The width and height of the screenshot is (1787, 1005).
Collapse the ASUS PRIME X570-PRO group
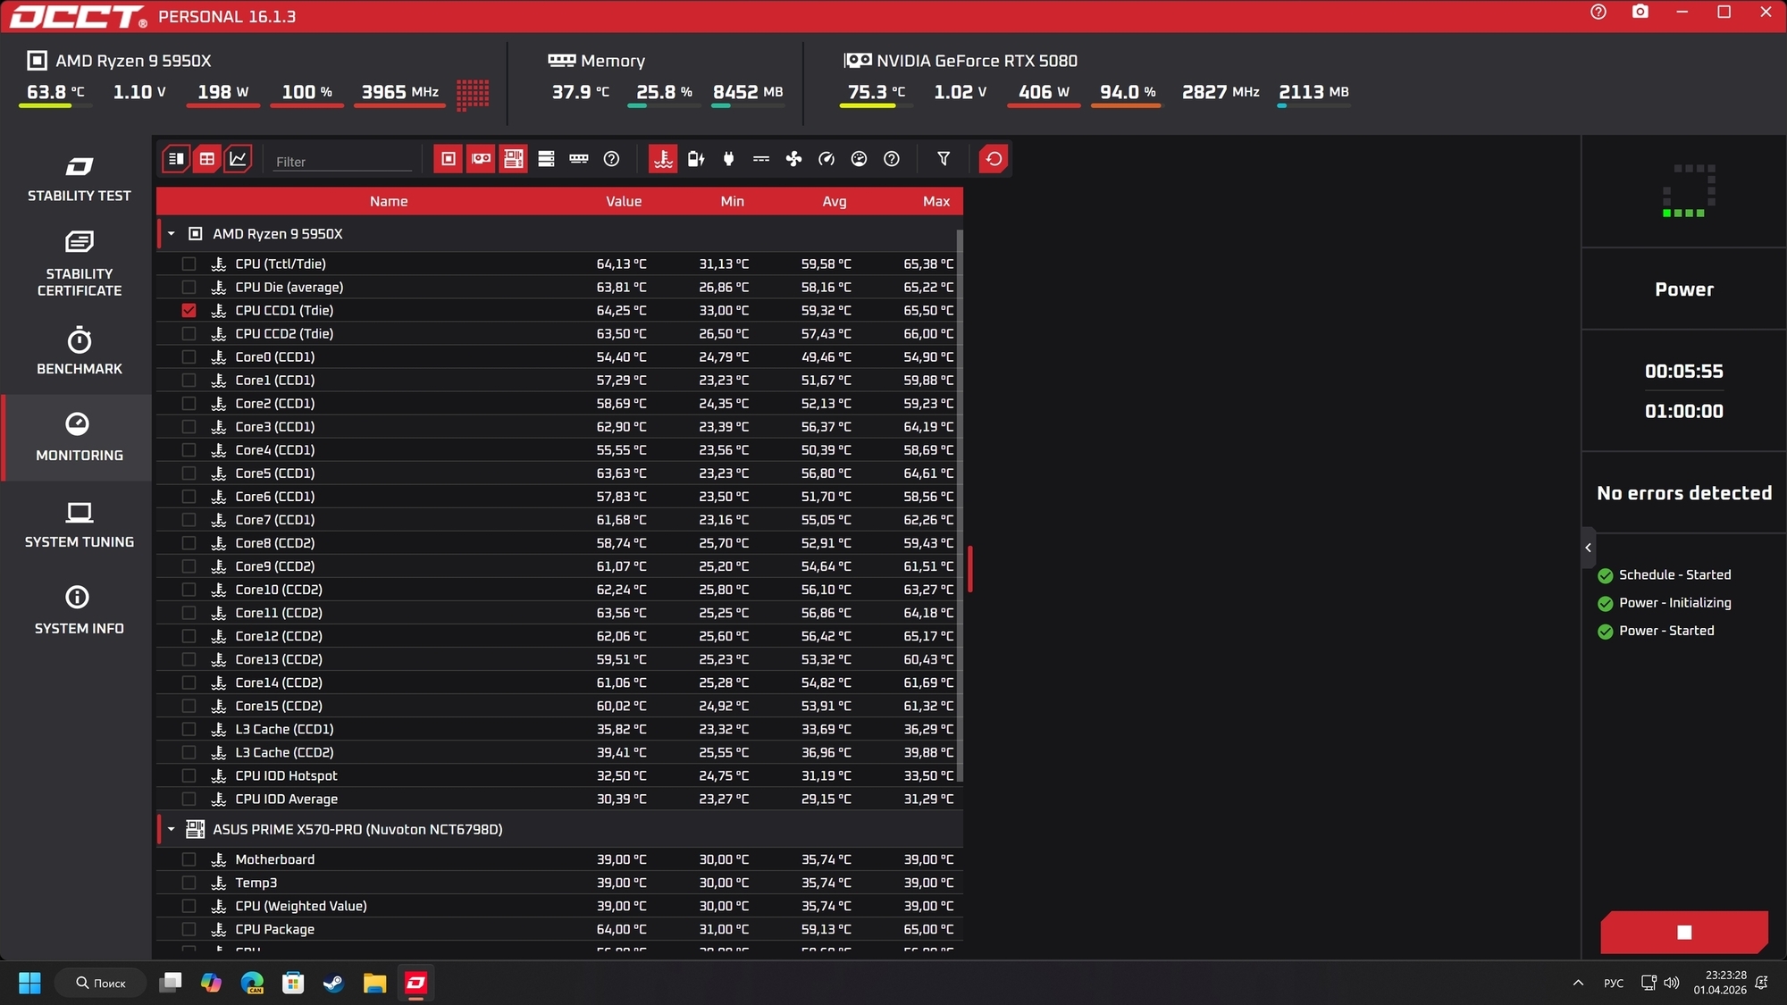tap(171, 829)
